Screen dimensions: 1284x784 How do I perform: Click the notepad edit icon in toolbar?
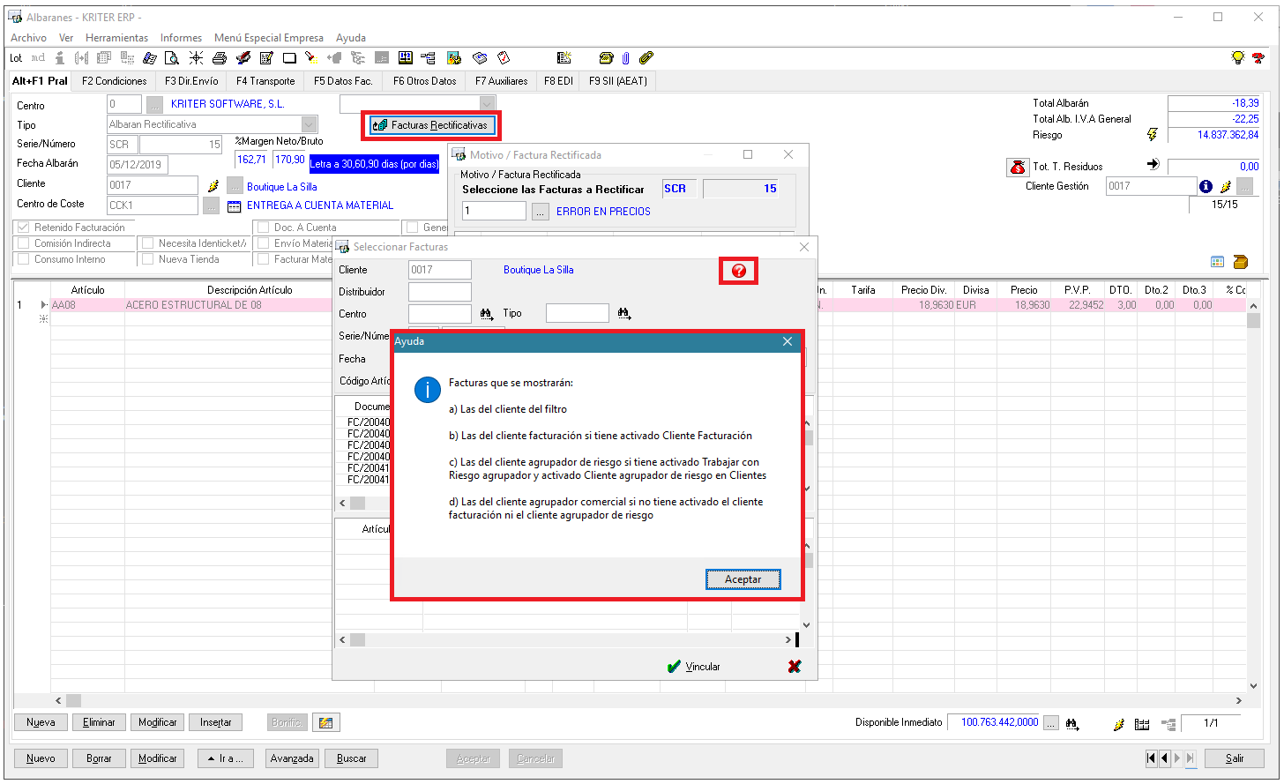click(266, 58)
